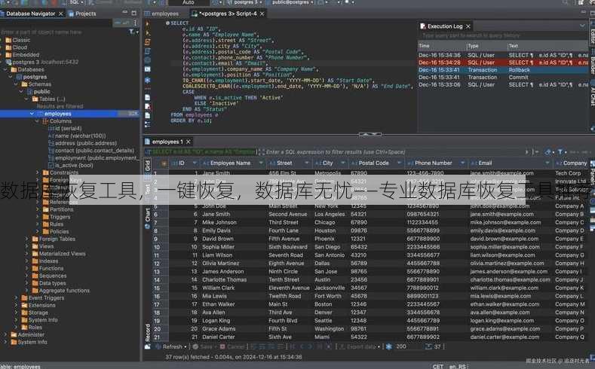Open the Street column filter dropdown

[307, 163]
